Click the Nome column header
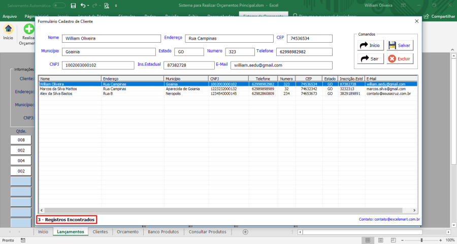Image resolution: width=457 pixels, height=244 pixels. point(70,78)
